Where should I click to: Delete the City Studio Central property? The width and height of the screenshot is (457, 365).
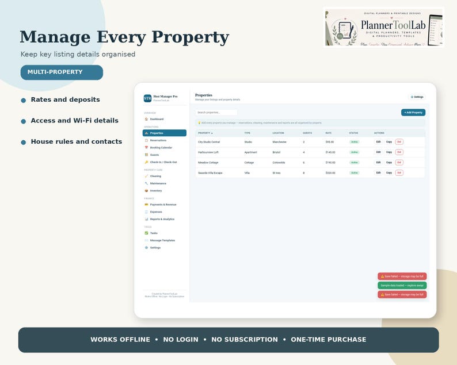click(399, 142)
